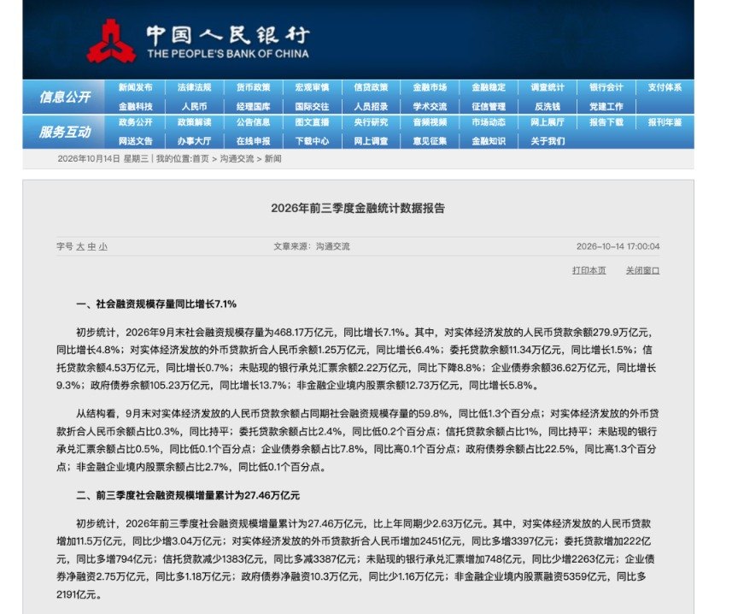Open 征信管理 navigation item
This screenshot has height=614, width=738.
point(489,107)
